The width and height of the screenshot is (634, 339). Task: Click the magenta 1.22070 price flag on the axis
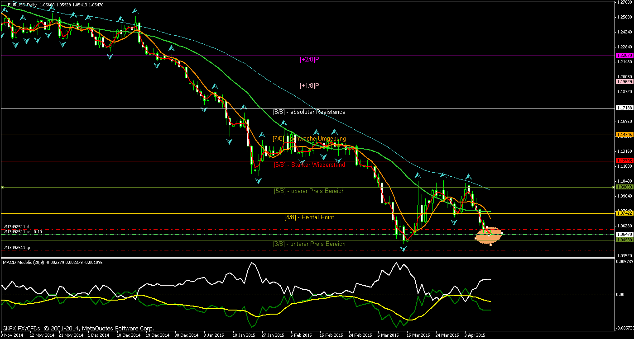tap(624, 56)
